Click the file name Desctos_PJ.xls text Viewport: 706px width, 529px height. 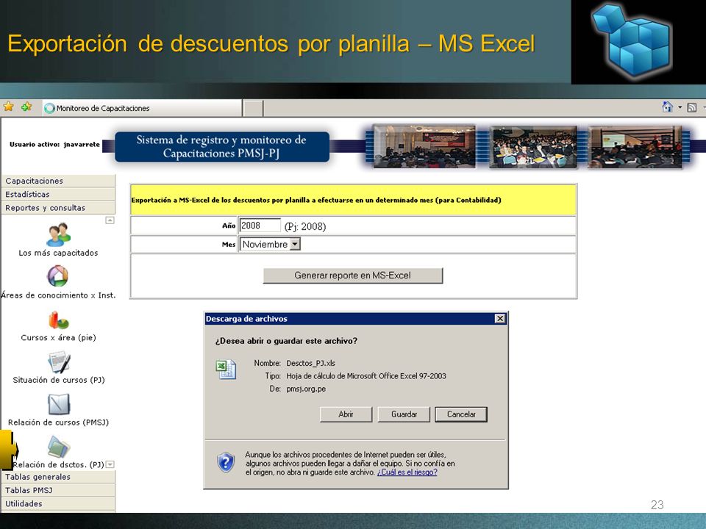[310, 363]
